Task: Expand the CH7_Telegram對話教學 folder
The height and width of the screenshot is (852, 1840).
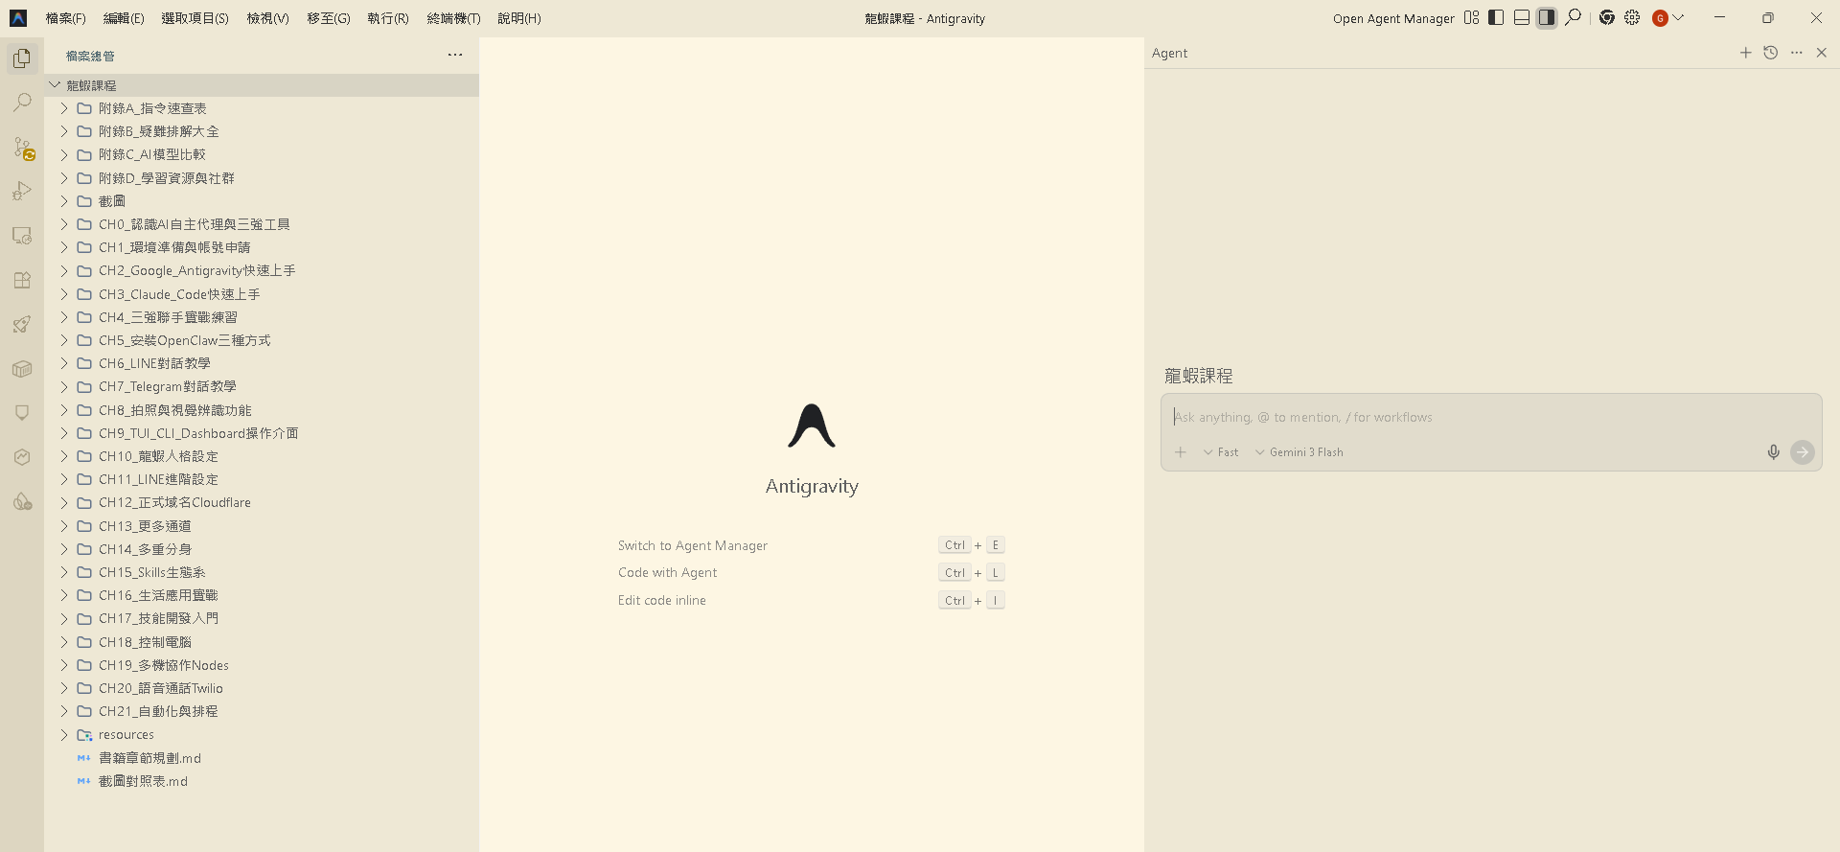Action: [x=262, y=386]
